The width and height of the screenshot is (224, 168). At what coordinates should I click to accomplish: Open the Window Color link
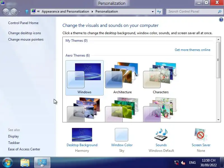coord(122,145)
